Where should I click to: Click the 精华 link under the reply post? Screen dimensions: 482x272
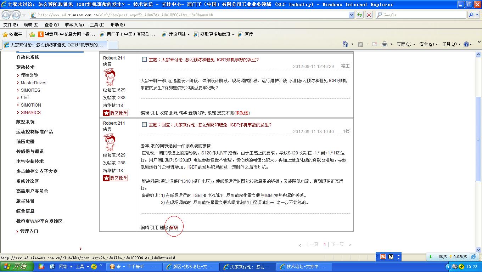point(174,228)
